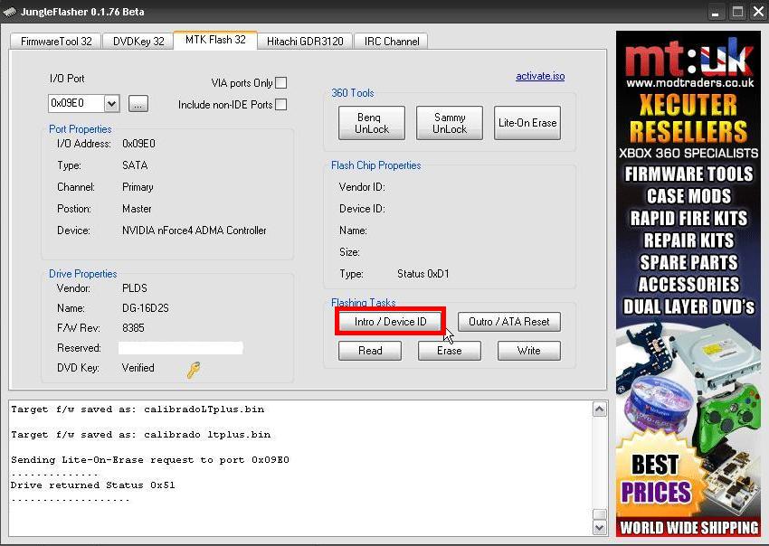Toggle Include non-IDE Ports checkbox
The width and height of the screenshot is (769, 546).
pyautogui.click(x=280, y=105)
